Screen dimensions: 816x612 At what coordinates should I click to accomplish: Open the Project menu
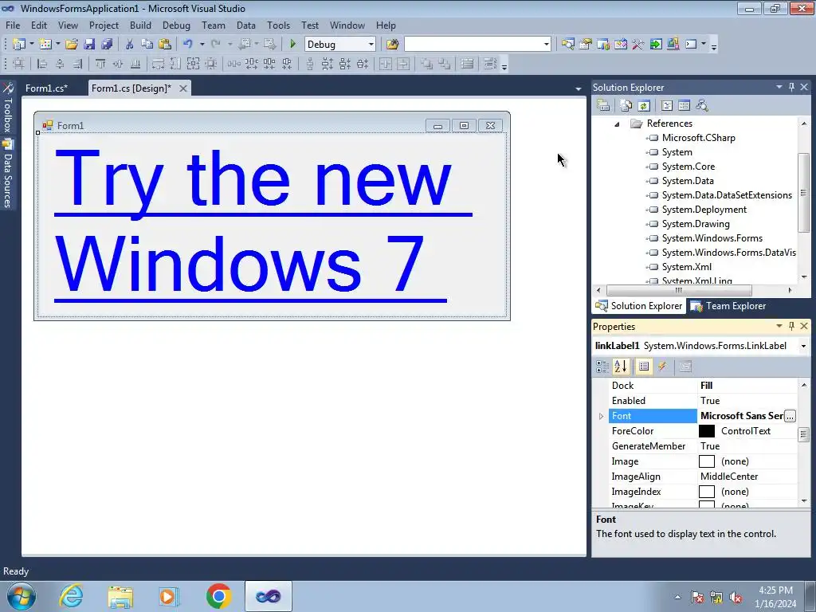(x=104, y=25)
